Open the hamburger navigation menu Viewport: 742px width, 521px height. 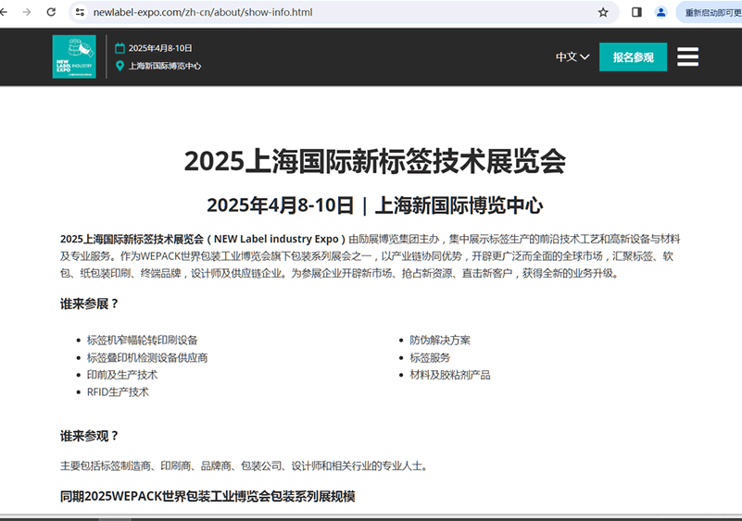pos(687,56)
